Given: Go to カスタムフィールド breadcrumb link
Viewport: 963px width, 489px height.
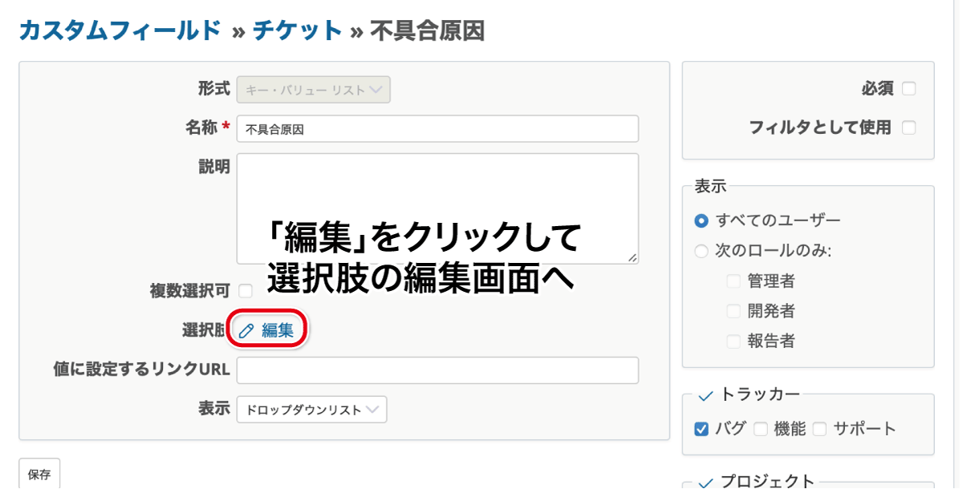Looking at the screenshot, I should click(120, 30).
